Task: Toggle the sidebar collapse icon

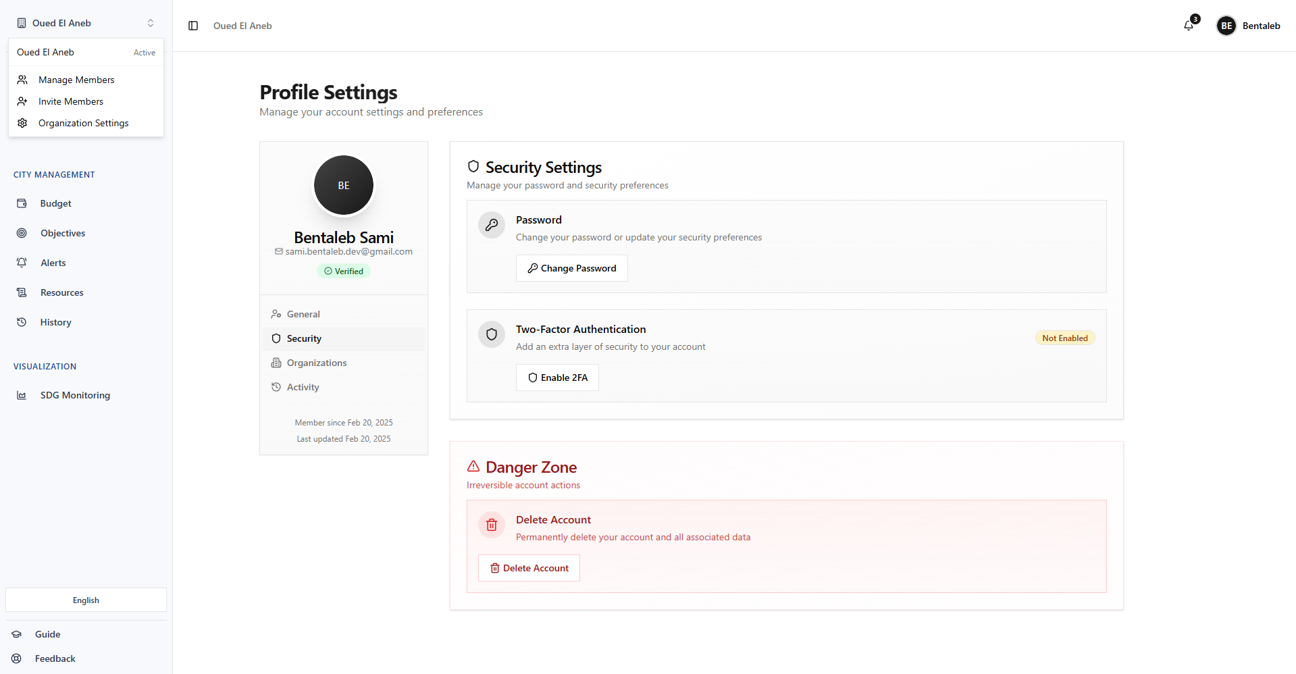Action: 194,25
